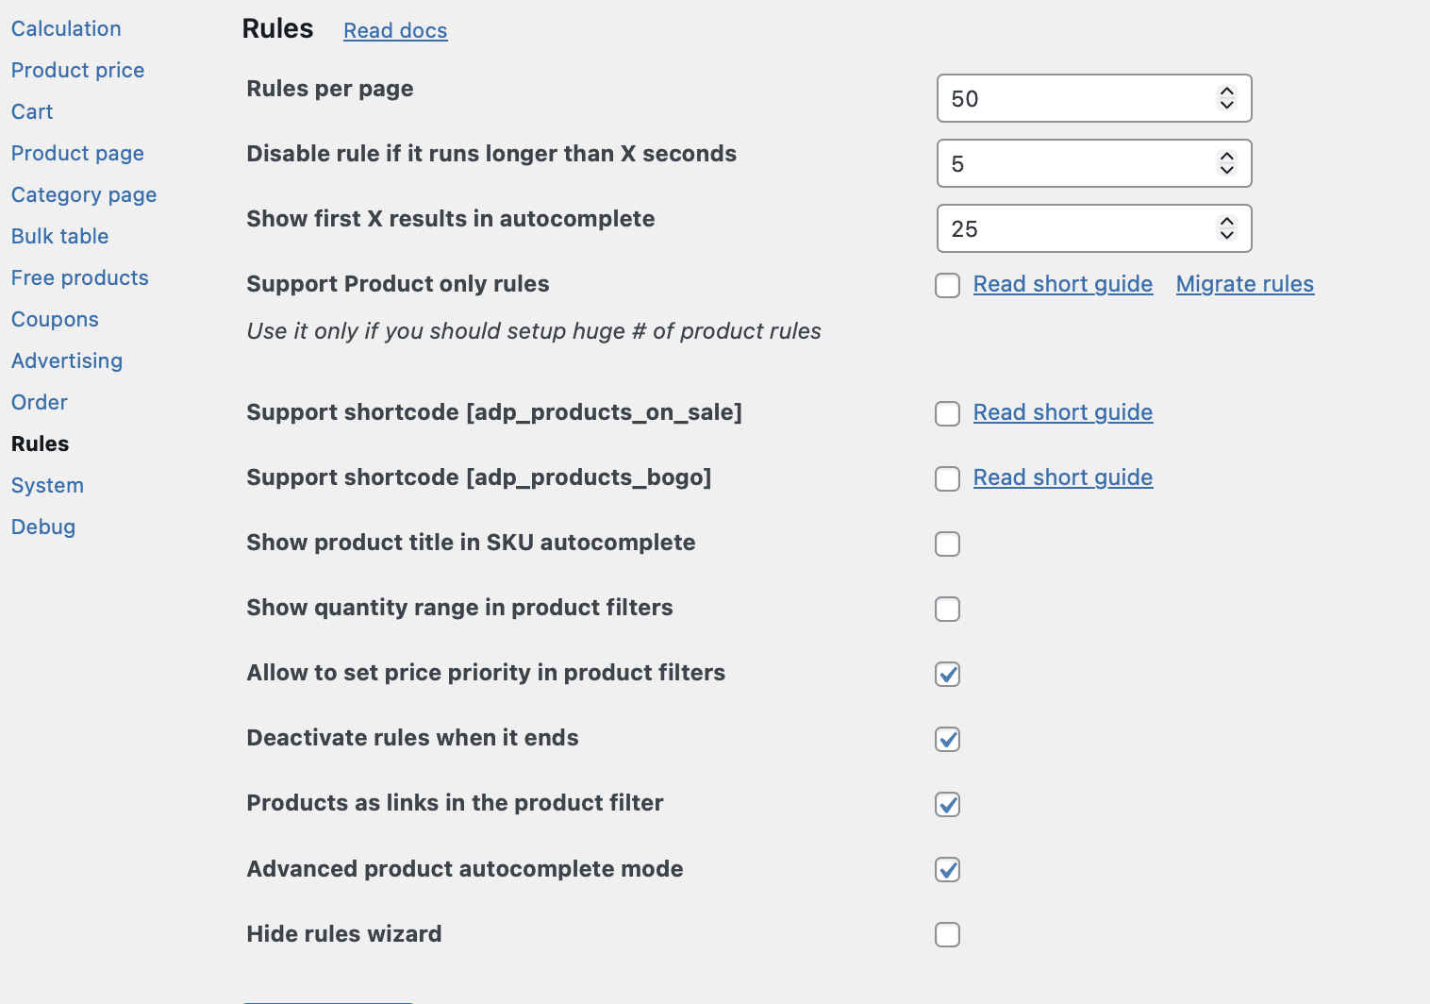Disable Advanced product autocomplete mode
1430x1004 pixels.
pyautogui.click(x=947, y=869)
